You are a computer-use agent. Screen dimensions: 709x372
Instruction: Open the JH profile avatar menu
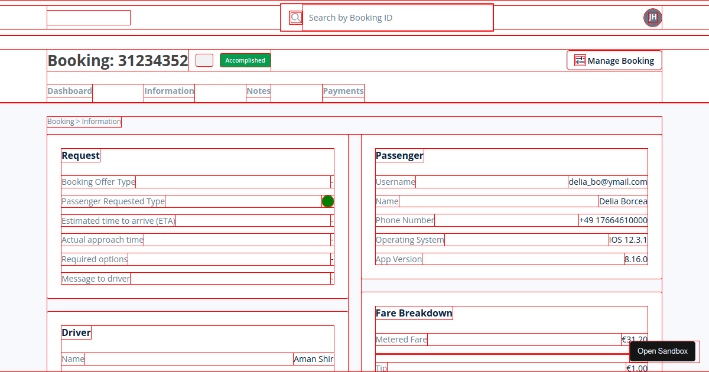652,17
